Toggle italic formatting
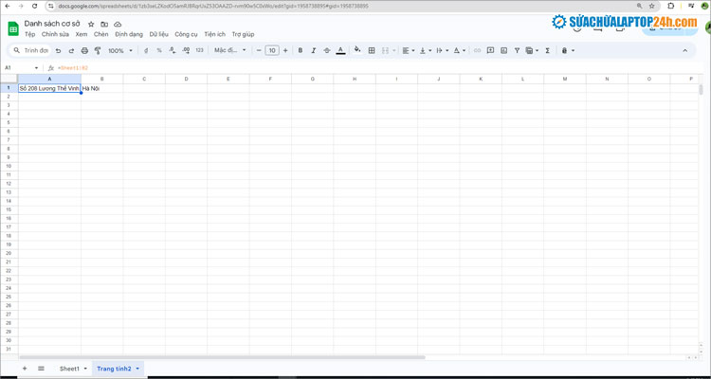Viewport: 711px width, 379px height. coord(314,51)
